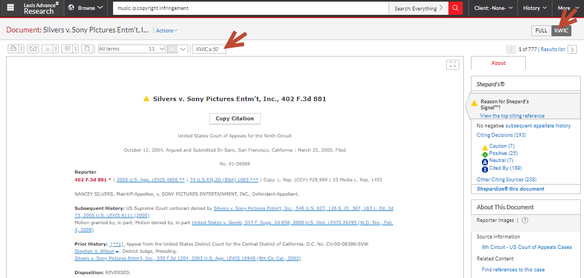Screen dimensions: 584x278
Task: Open the 74 U.S.P.Q.2D (BNA) 1065 citation
Action: (x=224, y=180)
